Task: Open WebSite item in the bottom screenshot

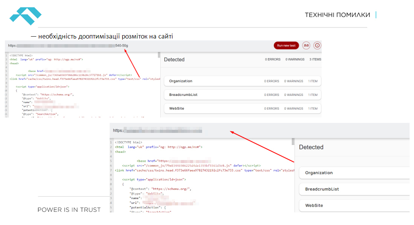Action: (354, 205)
